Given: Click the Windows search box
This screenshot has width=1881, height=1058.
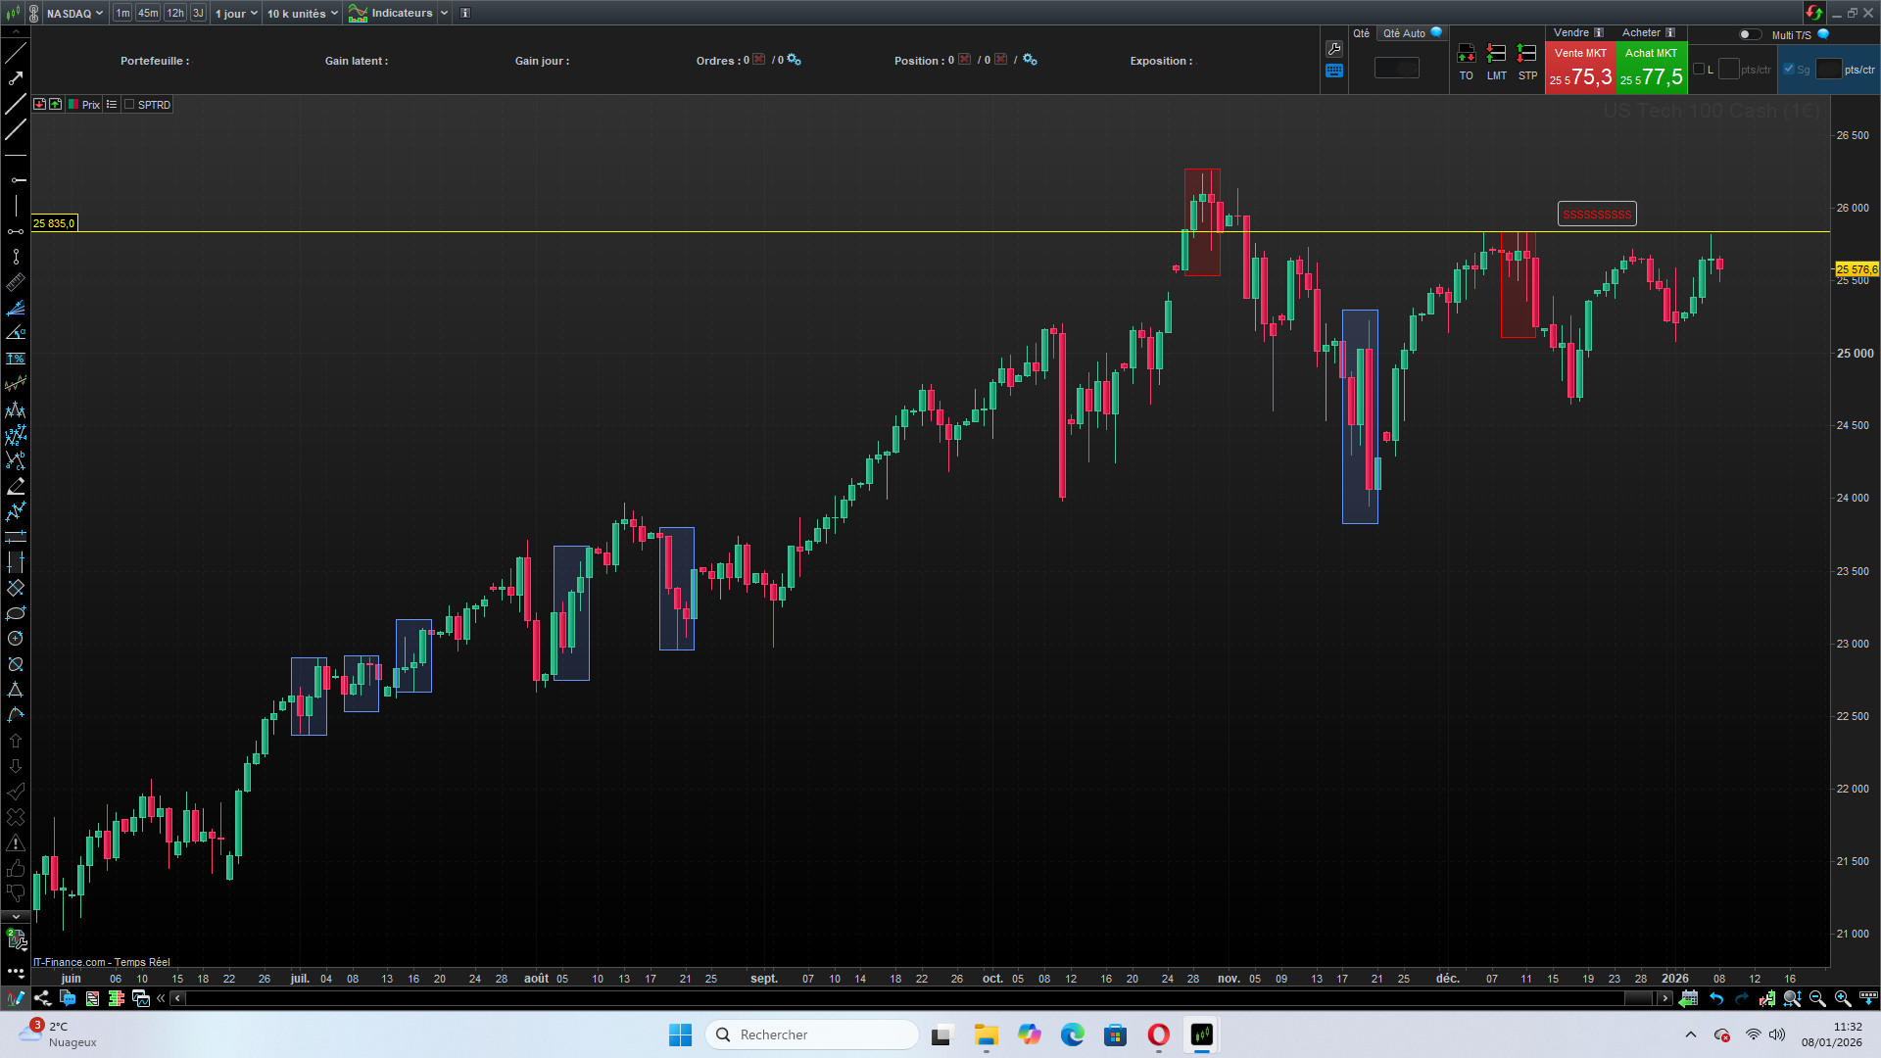Looking at the screenshot, I should [811, 1034].
